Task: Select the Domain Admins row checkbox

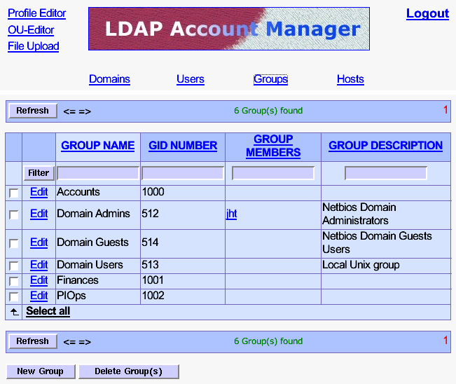Action: (13, 214)
